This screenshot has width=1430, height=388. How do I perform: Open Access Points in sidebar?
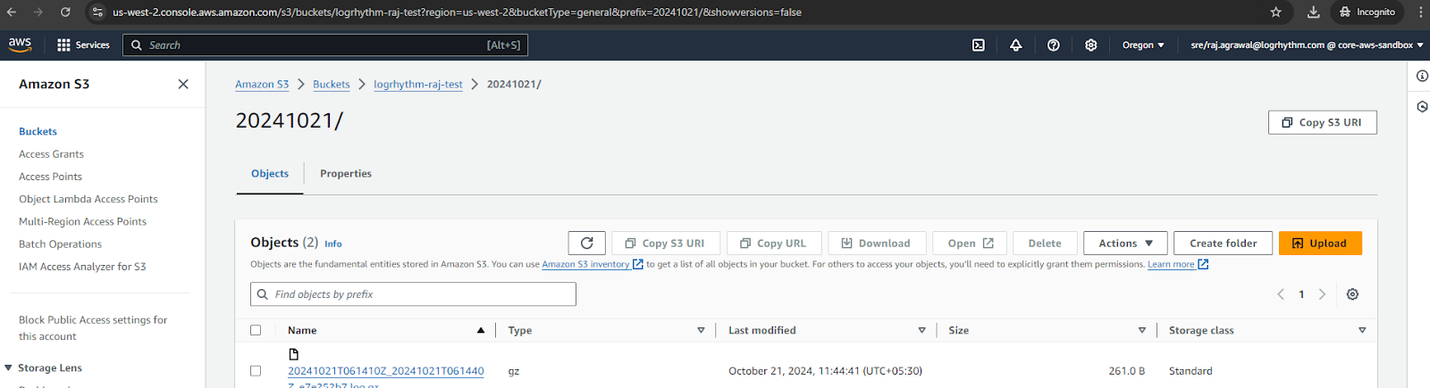pyautogui.click(x=50, y=177)
